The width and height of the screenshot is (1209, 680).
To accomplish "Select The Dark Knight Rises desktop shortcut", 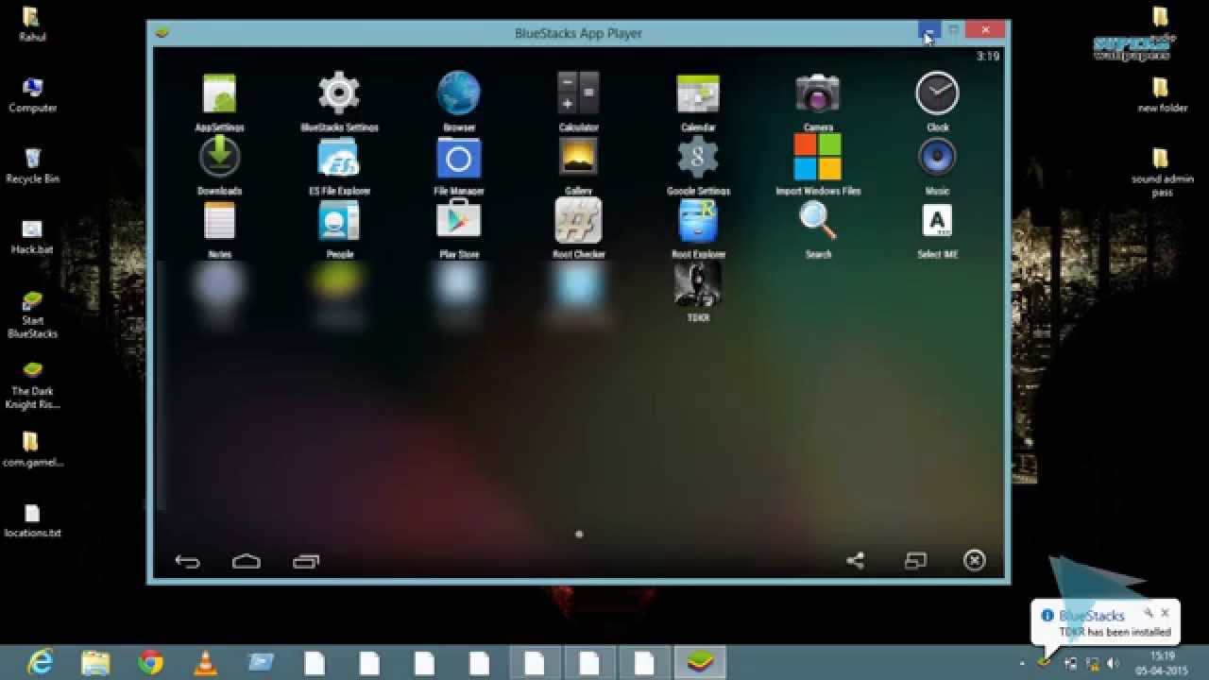I will [32, 383].
